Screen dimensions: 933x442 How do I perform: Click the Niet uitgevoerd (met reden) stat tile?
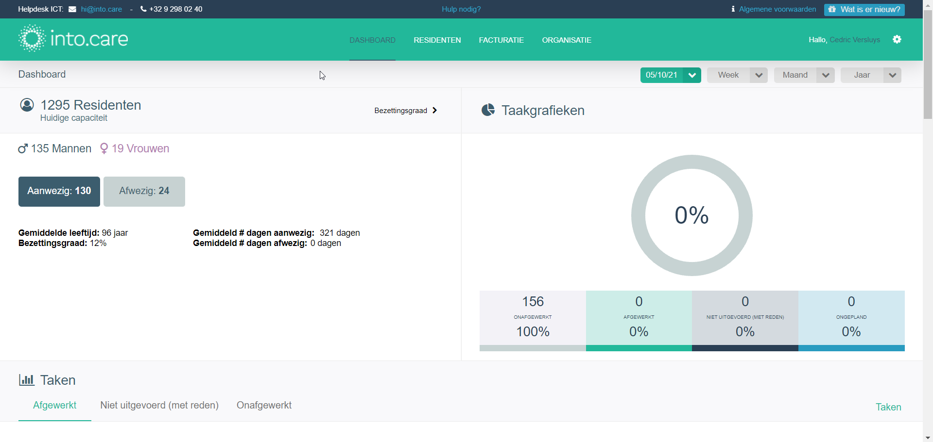point(745,321)
